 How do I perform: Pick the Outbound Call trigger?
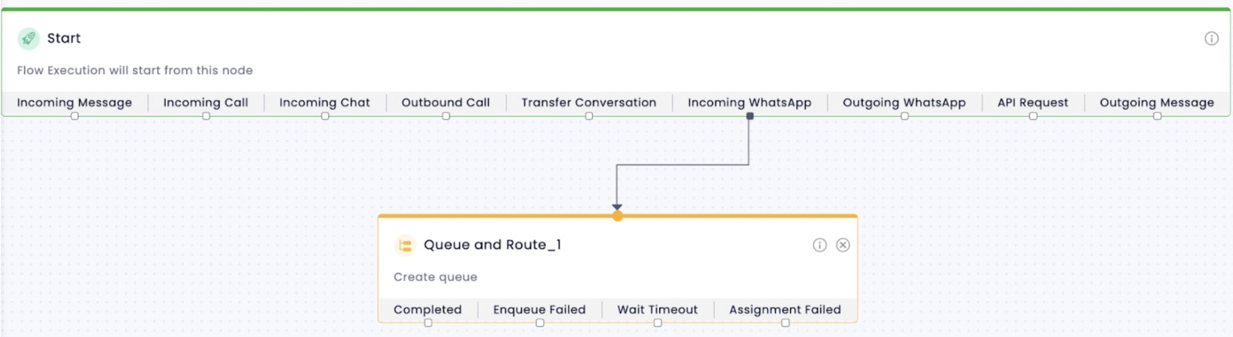point(445,103)
